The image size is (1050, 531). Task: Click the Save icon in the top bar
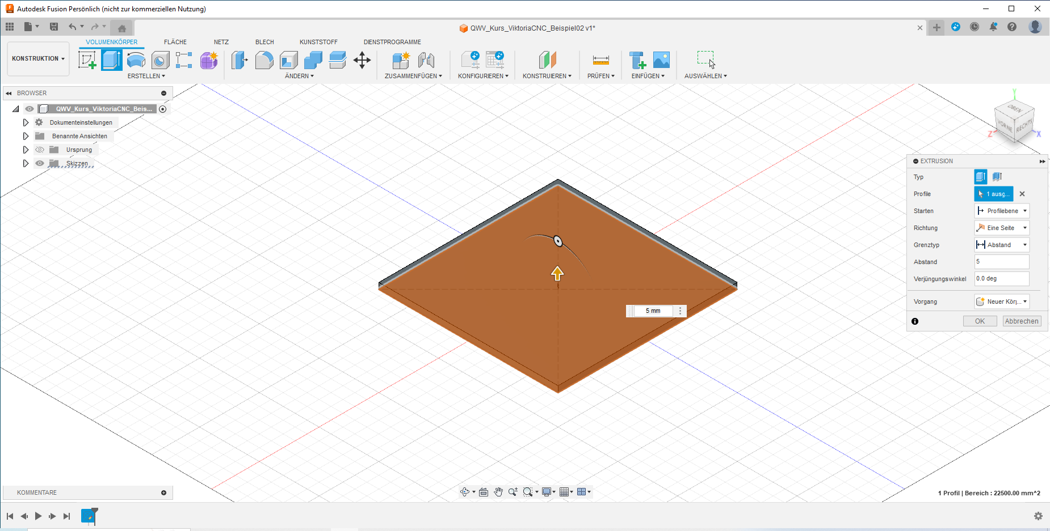pyautogui.click(x=54, y=27)
